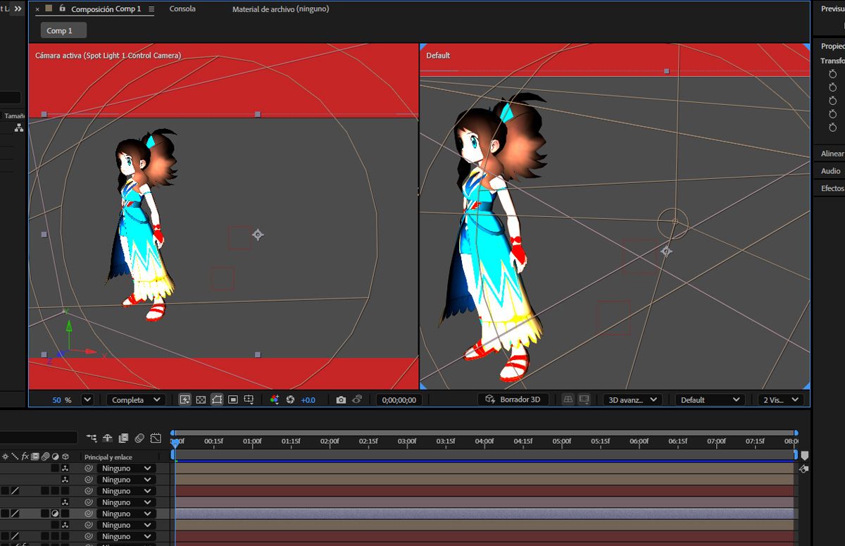The height and width of the screenshot is (546, 845).
Task: Enable motion blur icon in timeline toolbar
Action: pyautogui.click(x=139, y=438)
